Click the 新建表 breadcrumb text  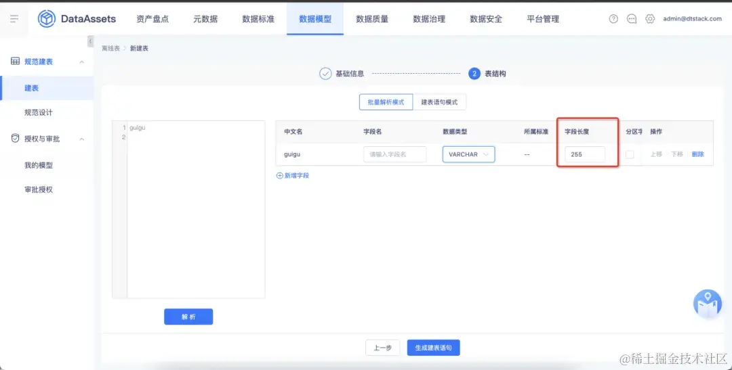pyautogui.click(x=139, y=49)
